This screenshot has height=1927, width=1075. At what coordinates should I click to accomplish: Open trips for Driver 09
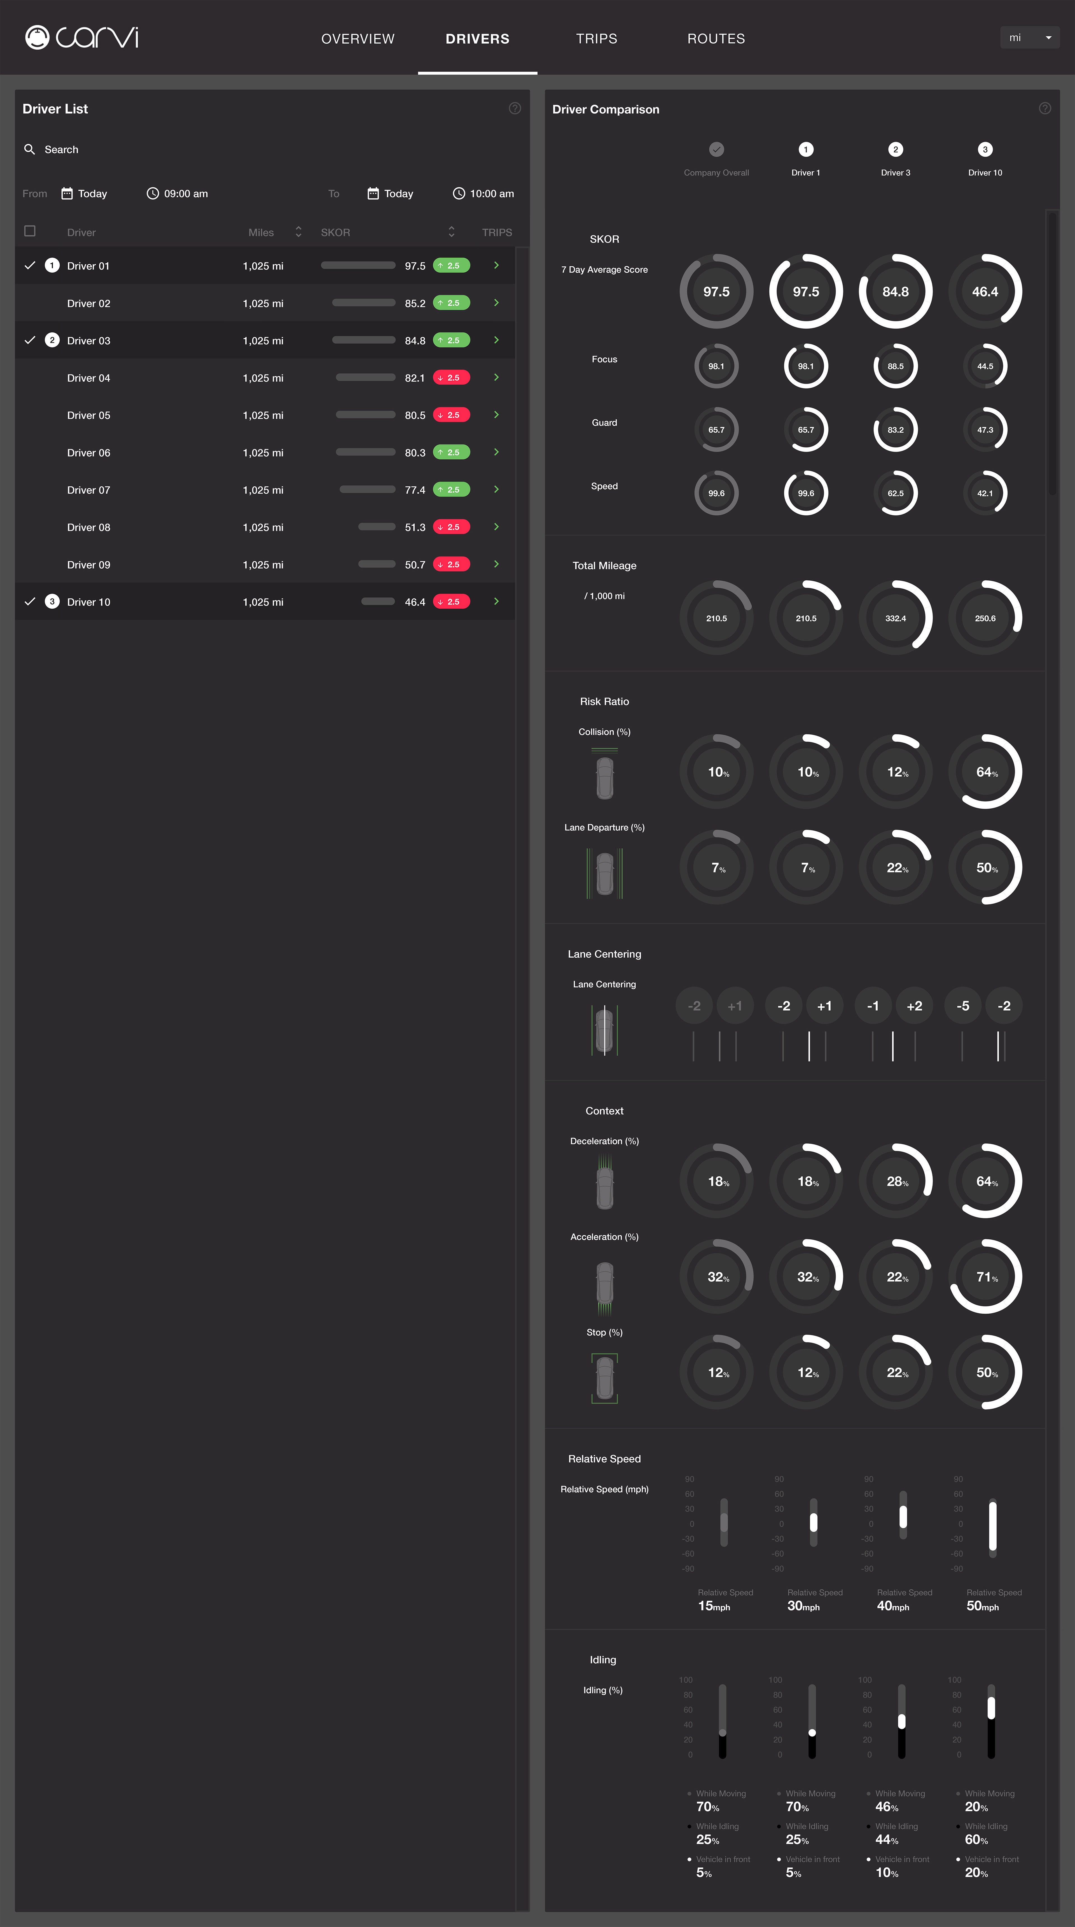(x=496, y=564)
